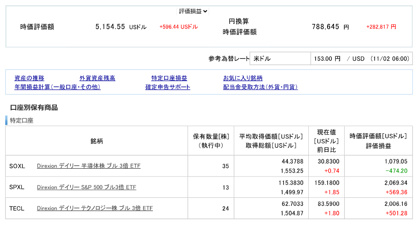The height and width of the screenshot is (226, 416).
Task: Select SPXL total cost 1,499.97
Action: tap(292, 192)
